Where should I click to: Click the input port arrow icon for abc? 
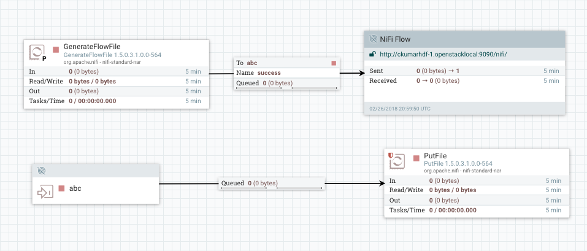44,193
